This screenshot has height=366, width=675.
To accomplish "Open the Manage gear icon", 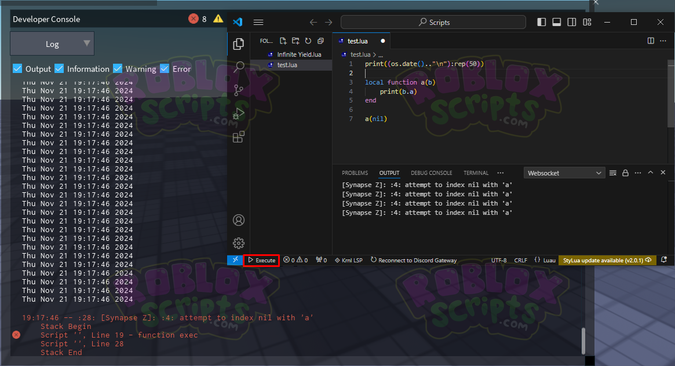I will coord(239,243).
